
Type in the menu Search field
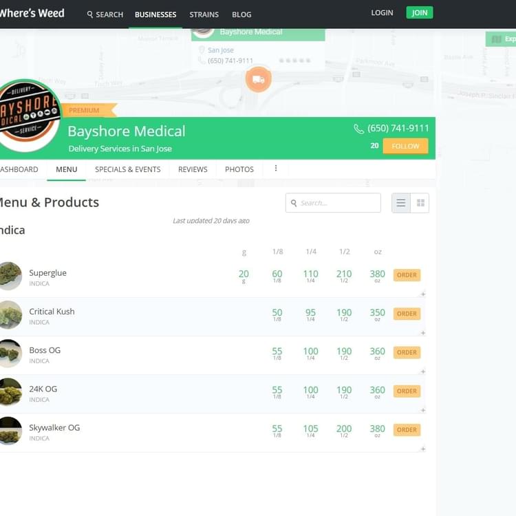tap(338, 203)
